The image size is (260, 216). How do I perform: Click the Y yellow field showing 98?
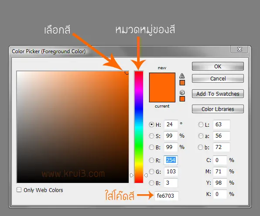pos(220,183)
